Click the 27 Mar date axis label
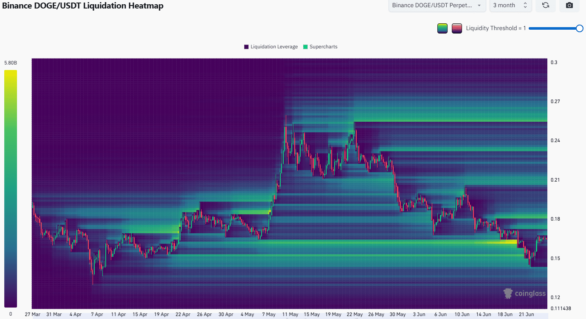 point(32,314)
